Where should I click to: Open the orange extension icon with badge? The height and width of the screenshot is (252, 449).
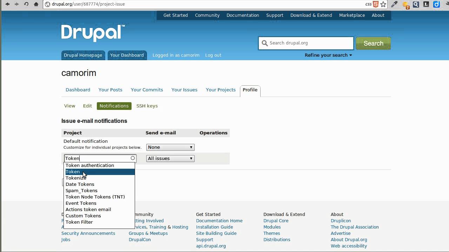tap(406, 5)
